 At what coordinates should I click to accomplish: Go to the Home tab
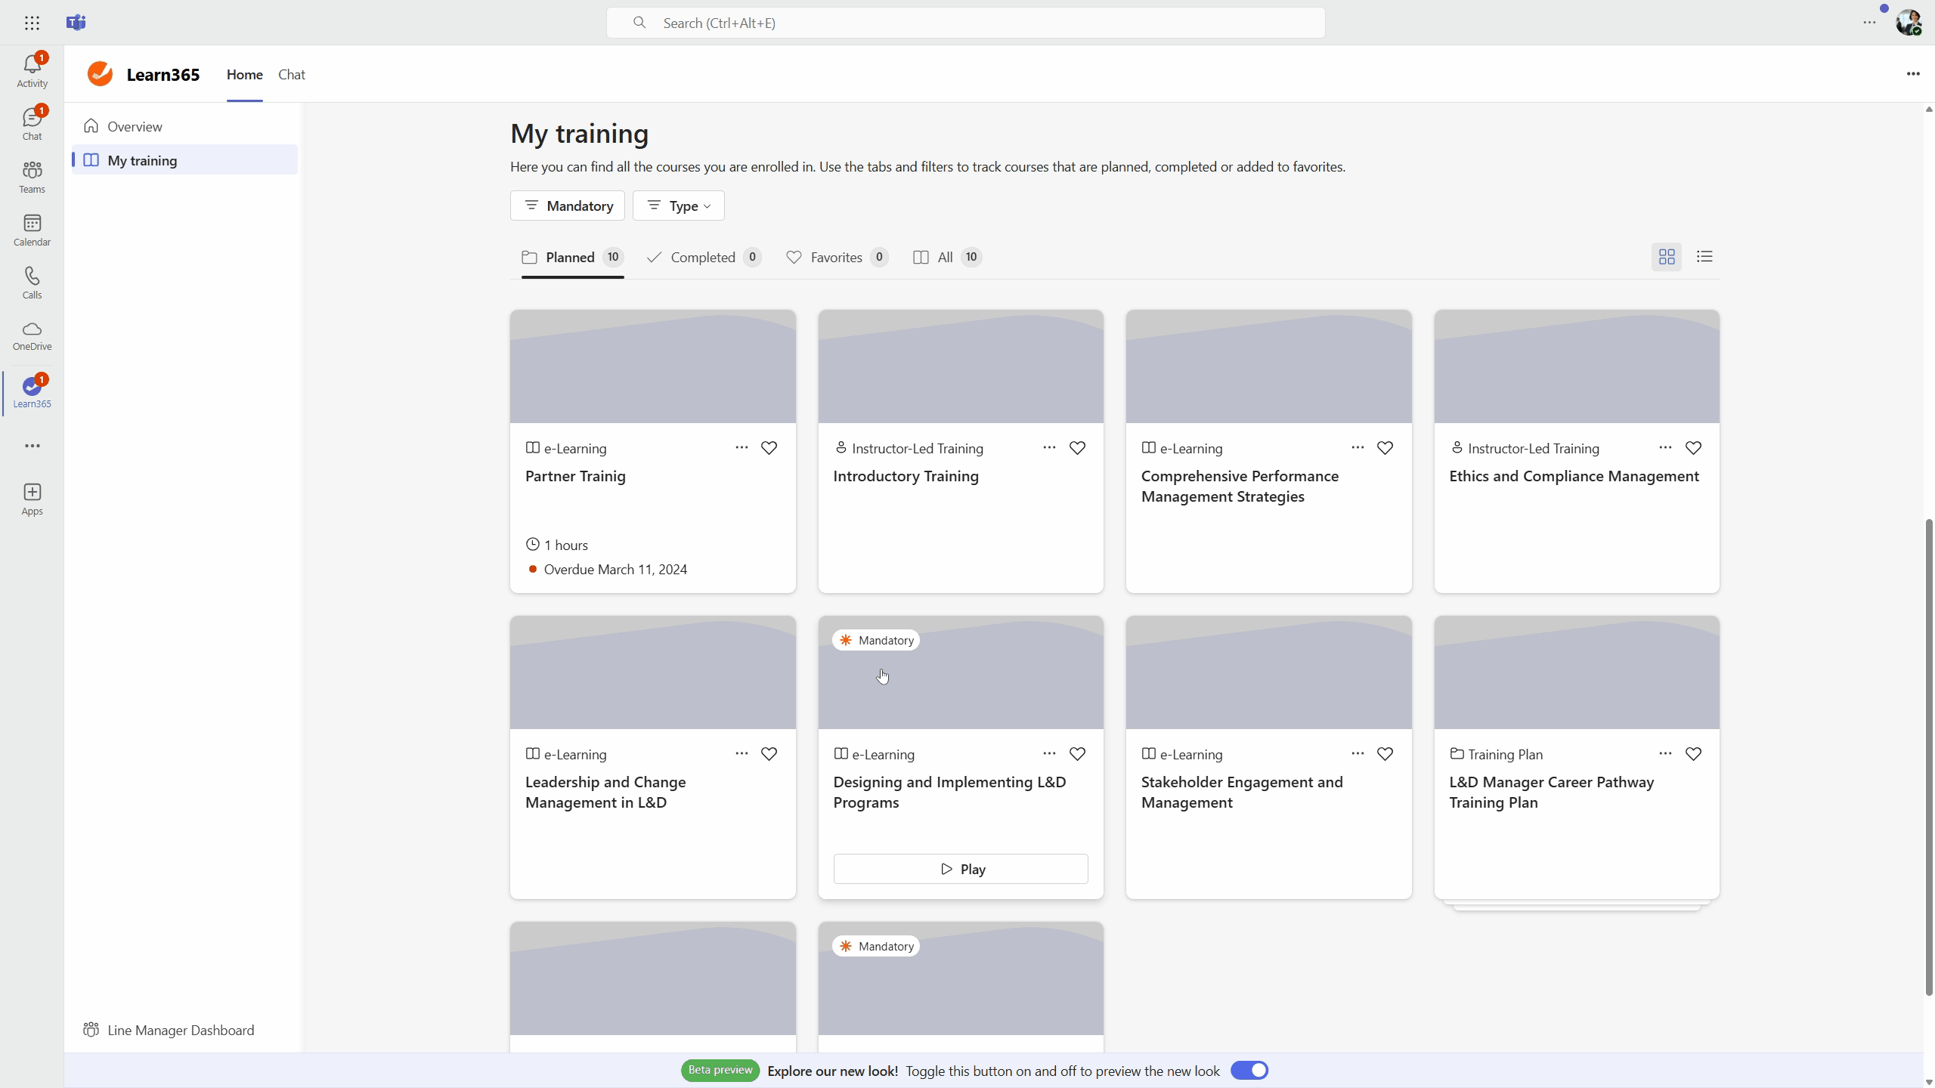click(244, 74)
